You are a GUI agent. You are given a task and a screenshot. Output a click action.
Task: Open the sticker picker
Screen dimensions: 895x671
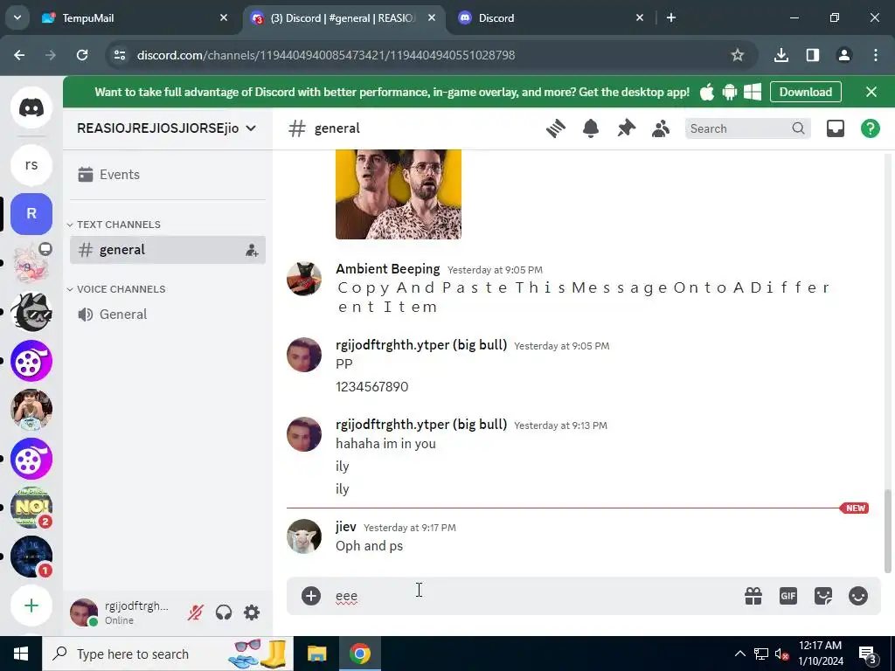coord(823,596)
